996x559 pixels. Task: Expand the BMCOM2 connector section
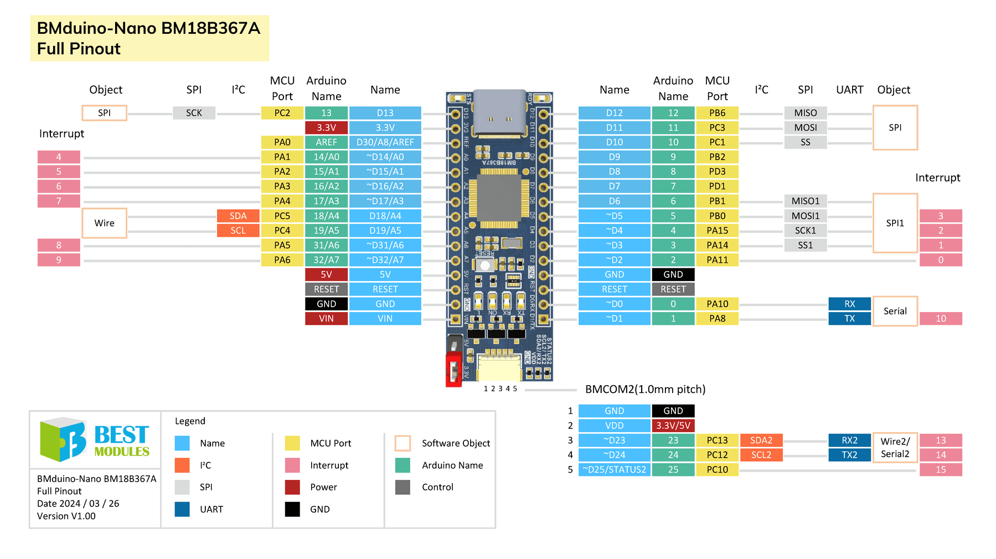645,389
